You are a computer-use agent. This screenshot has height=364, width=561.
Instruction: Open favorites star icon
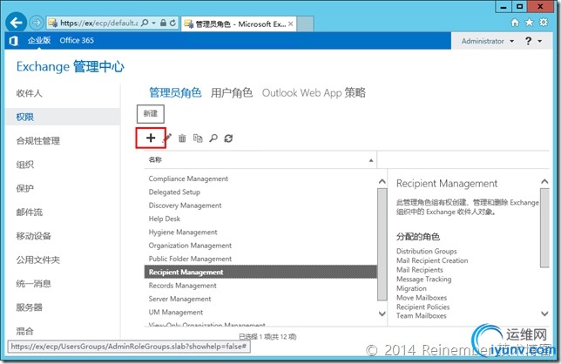[529, 23]
